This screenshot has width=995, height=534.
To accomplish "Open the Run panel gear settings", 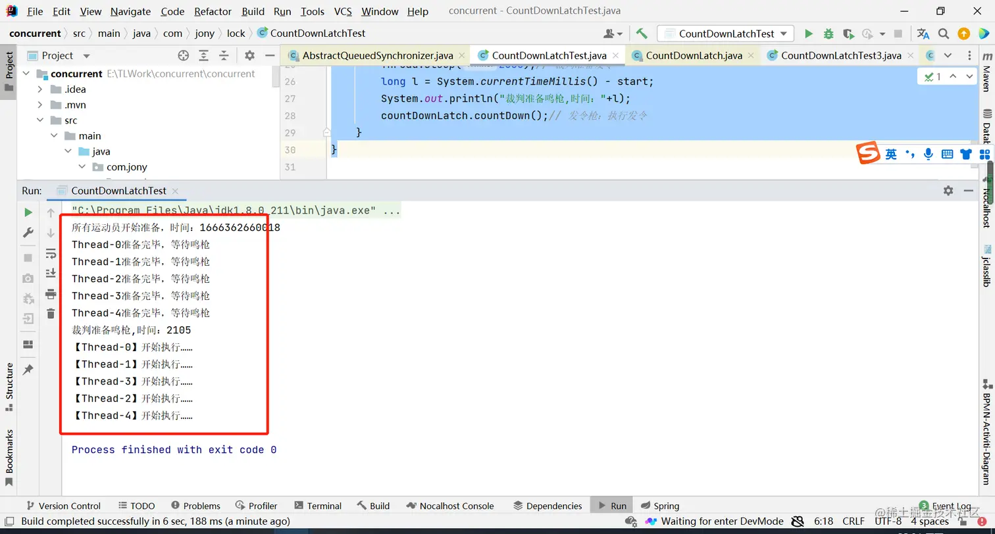I will [948, 190].
